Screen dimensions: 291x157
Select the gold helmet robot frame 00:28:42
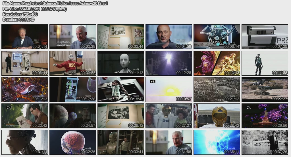pyautogui.click(x=217, y=116)
